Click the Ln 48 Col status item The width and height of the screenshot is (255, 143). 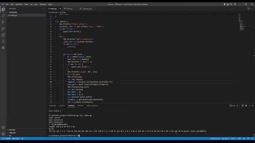pyautogui.click(x=215, y=139)
